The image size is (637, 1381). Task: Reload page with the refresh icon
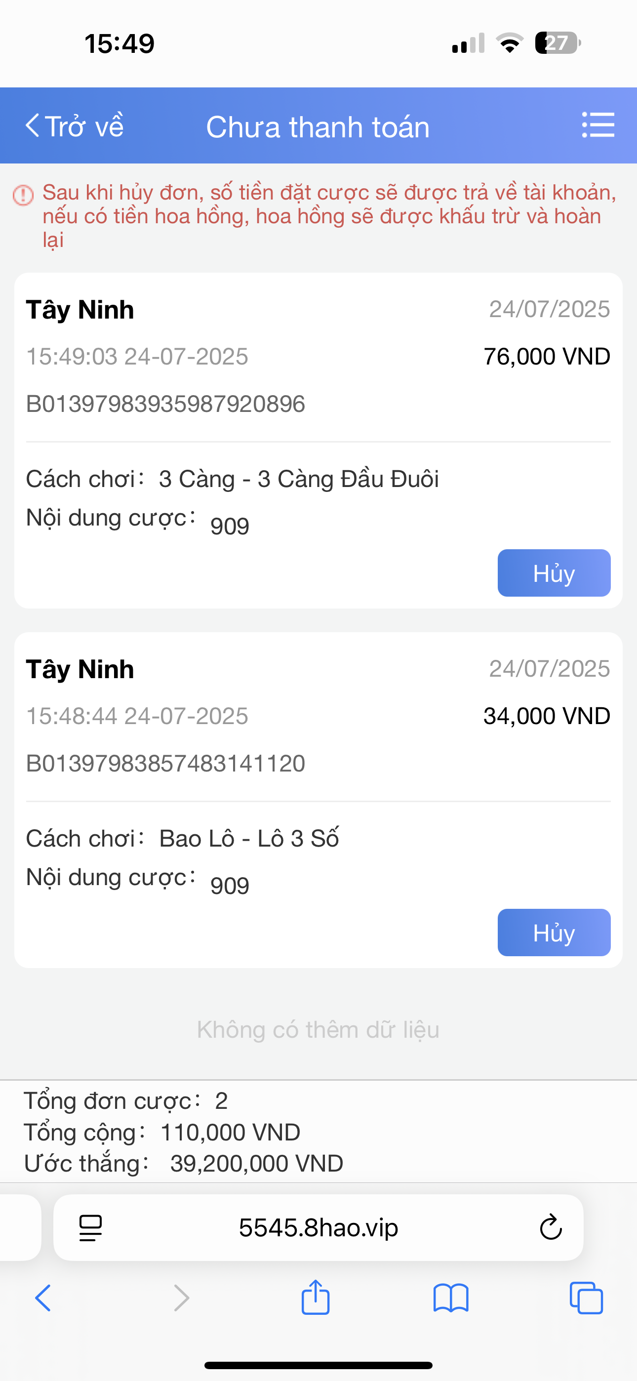coord(550,1227)
